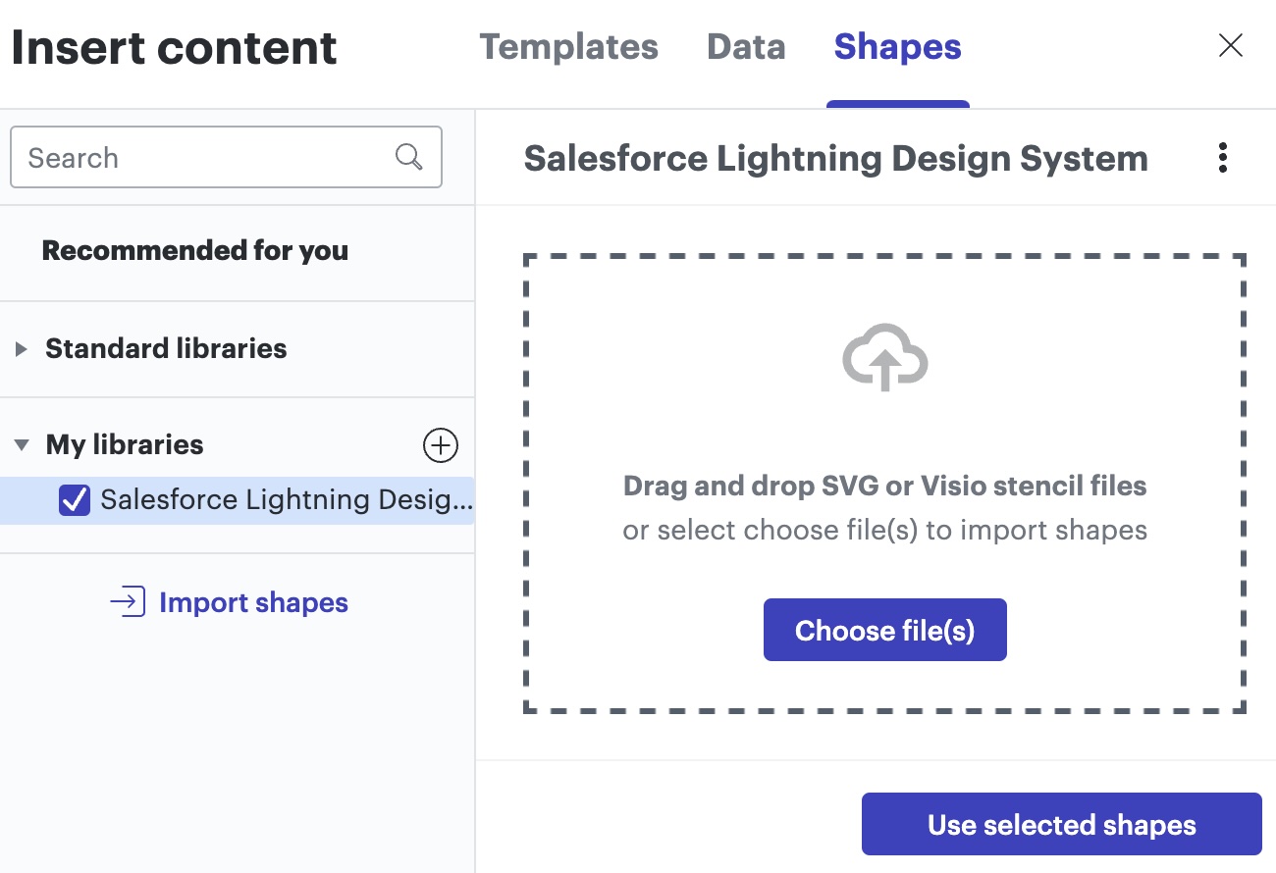The width and height of the screenshot is (1276, 873).
Task: Switch to the Templates tab
Action: pos(568,47)
